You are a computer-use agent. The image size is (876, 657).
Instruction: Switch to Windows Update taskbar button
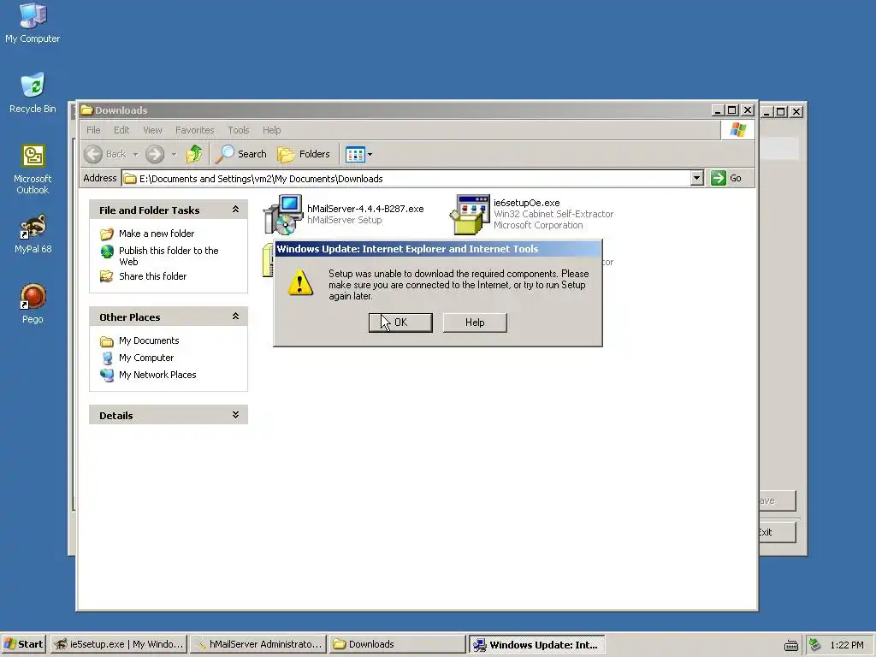coord(537,644)
